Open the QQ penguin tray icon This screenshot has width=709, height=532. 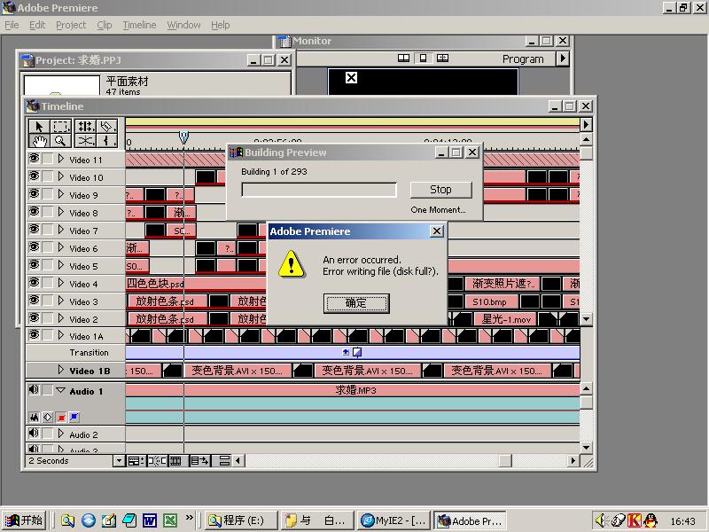click(x=651, y=520)
